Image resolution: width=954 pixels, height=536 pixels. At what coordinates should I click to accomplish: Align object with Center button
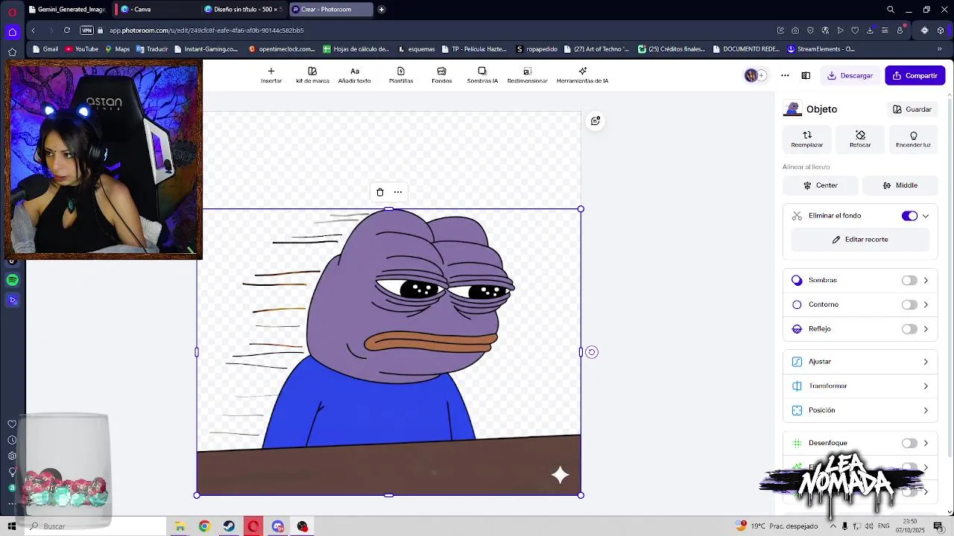(821, 185)
